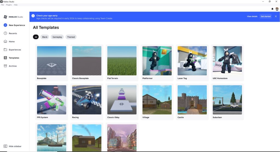Click View details in the banner
This screenshot has width=280, height=152.
(x=252, y=16)
